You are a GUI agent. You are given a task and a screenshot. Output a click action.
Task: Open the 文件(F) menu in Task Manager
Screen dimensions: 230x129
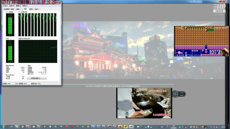[5, 6]
